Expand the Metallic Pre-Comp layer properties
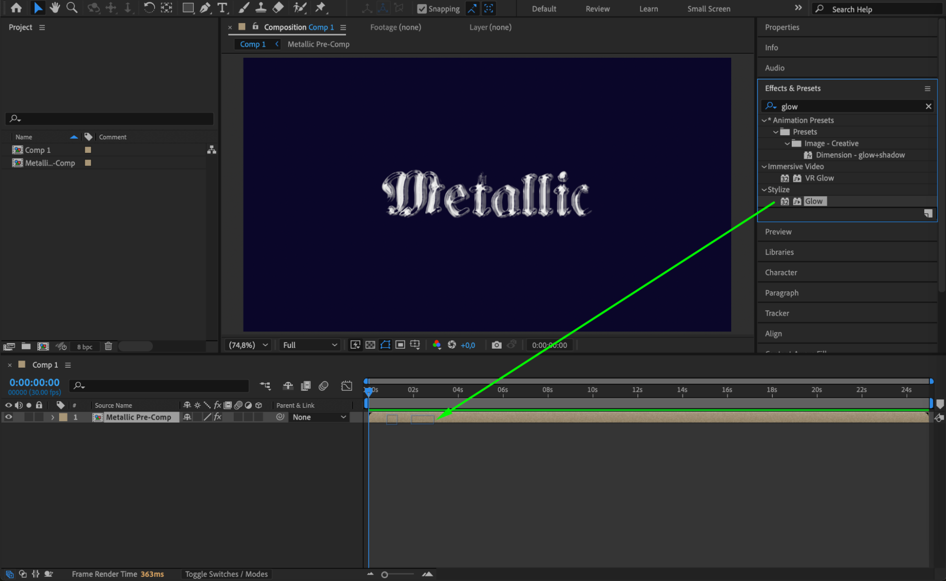 [53, 417]
